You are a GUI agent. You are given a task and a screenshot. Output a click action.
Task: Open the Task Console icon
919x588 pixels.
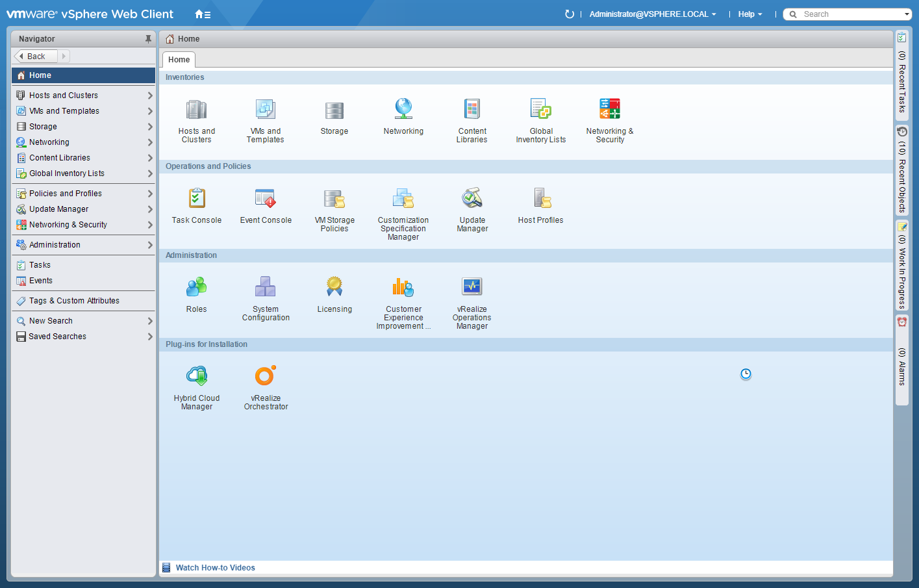(x=196, y=199)
